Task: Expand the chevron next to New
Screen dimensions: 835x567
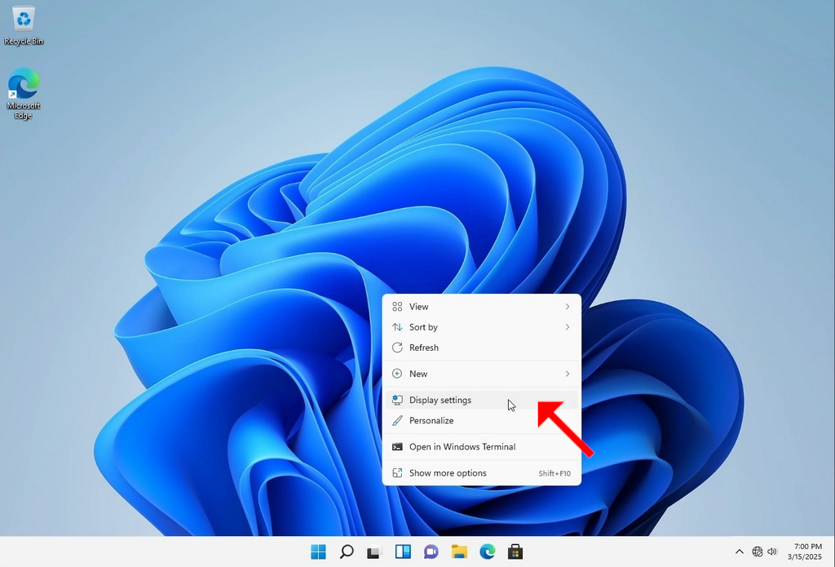Action: 568,374
